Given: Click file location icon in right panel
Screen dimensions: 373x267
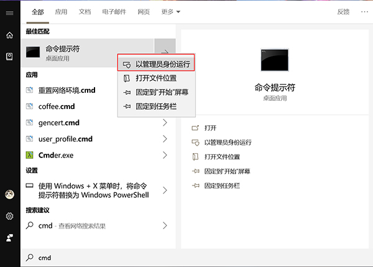Looking at the screenshot, I should [x=195, y=157].
